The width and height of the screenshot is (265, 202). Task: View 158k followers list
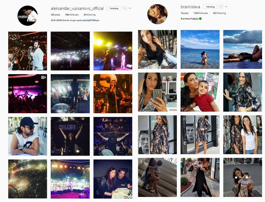72,15
